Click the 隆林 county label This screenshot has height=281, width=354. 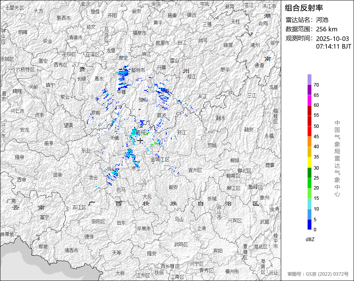[20, 157]
